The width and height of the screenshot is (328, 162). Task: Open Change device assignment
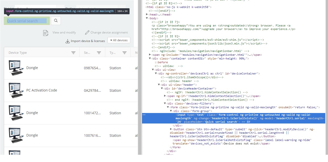coord(109,32)
